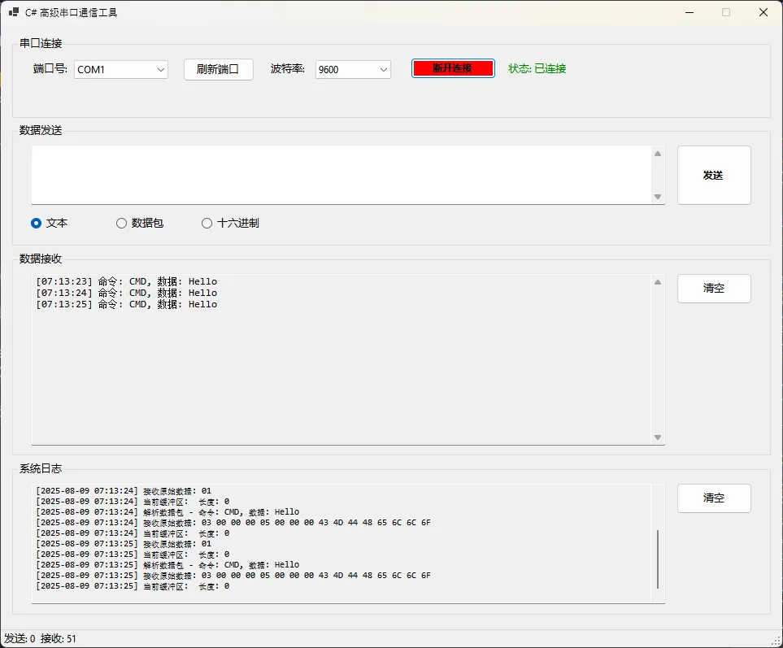Select the 文本 radio button
Image resolution: width=783 pixels, height=648 pixels.
37,223
